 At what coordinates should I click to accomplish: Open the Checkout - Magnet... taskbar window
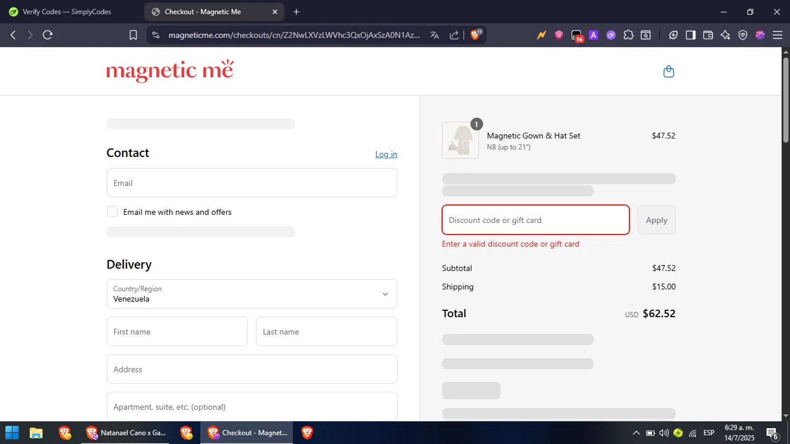(x=247, y=433)
